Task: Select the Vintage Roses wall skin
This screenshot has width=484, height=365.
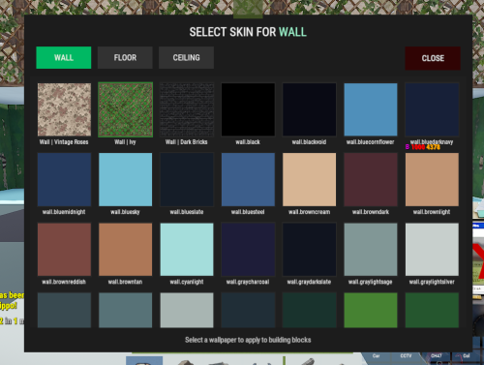Action: [64, 109]
